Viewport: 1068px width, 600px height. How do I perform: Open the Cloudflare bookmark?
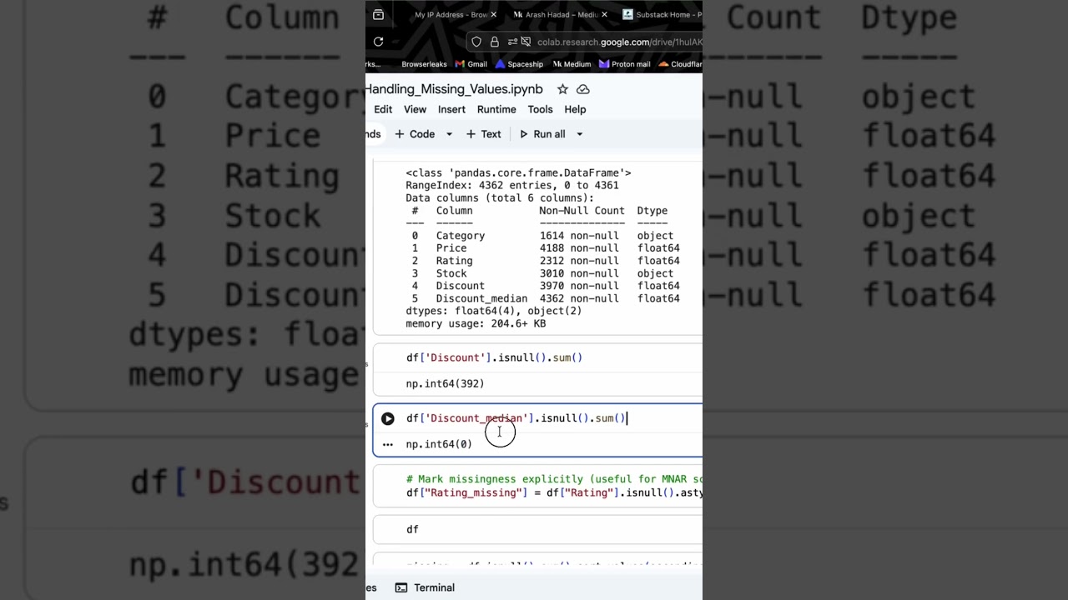point(681,64)
